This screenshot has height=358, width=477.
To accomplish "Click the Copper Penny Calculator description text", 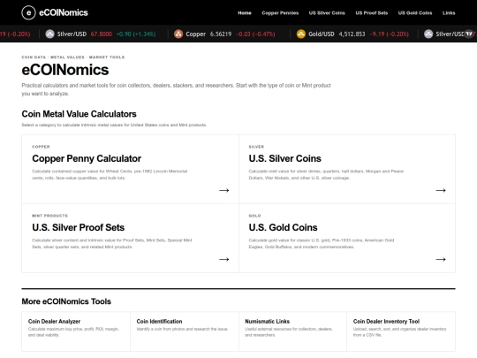I will [x=110, y=174].
